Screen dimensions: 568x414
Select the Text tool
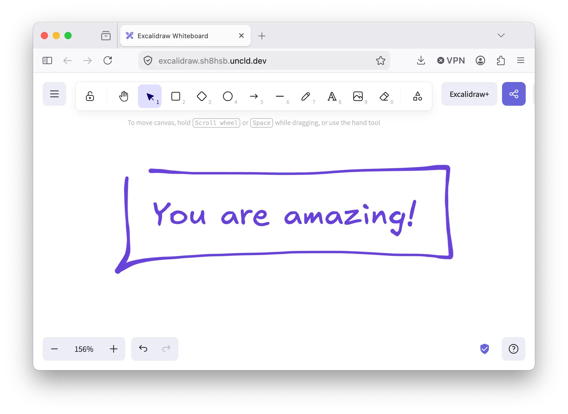pos(332,96)
